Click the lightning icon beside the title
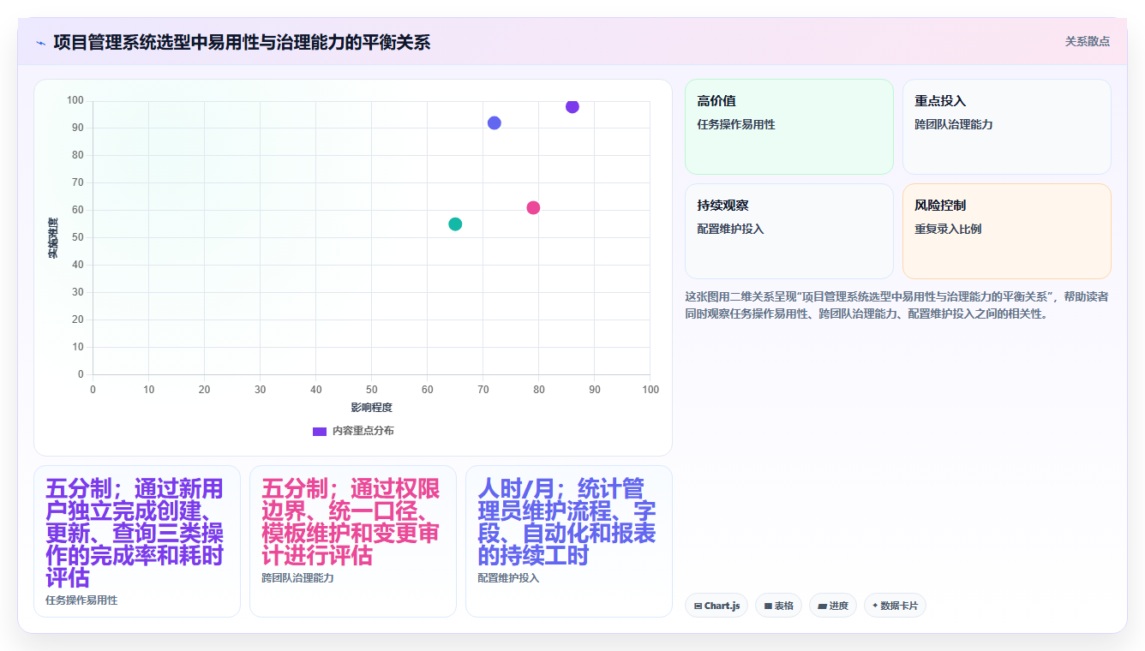Screen dimensions: 1145x651 click(40, 42)
